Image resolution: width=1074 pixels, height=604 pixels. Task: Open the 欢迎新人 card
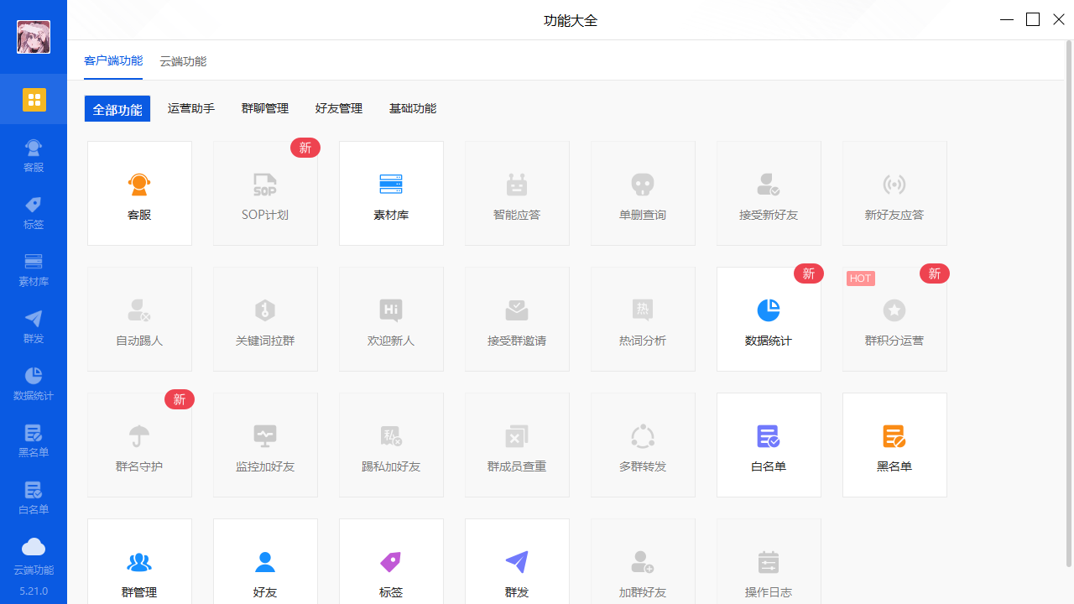point(391,319)
